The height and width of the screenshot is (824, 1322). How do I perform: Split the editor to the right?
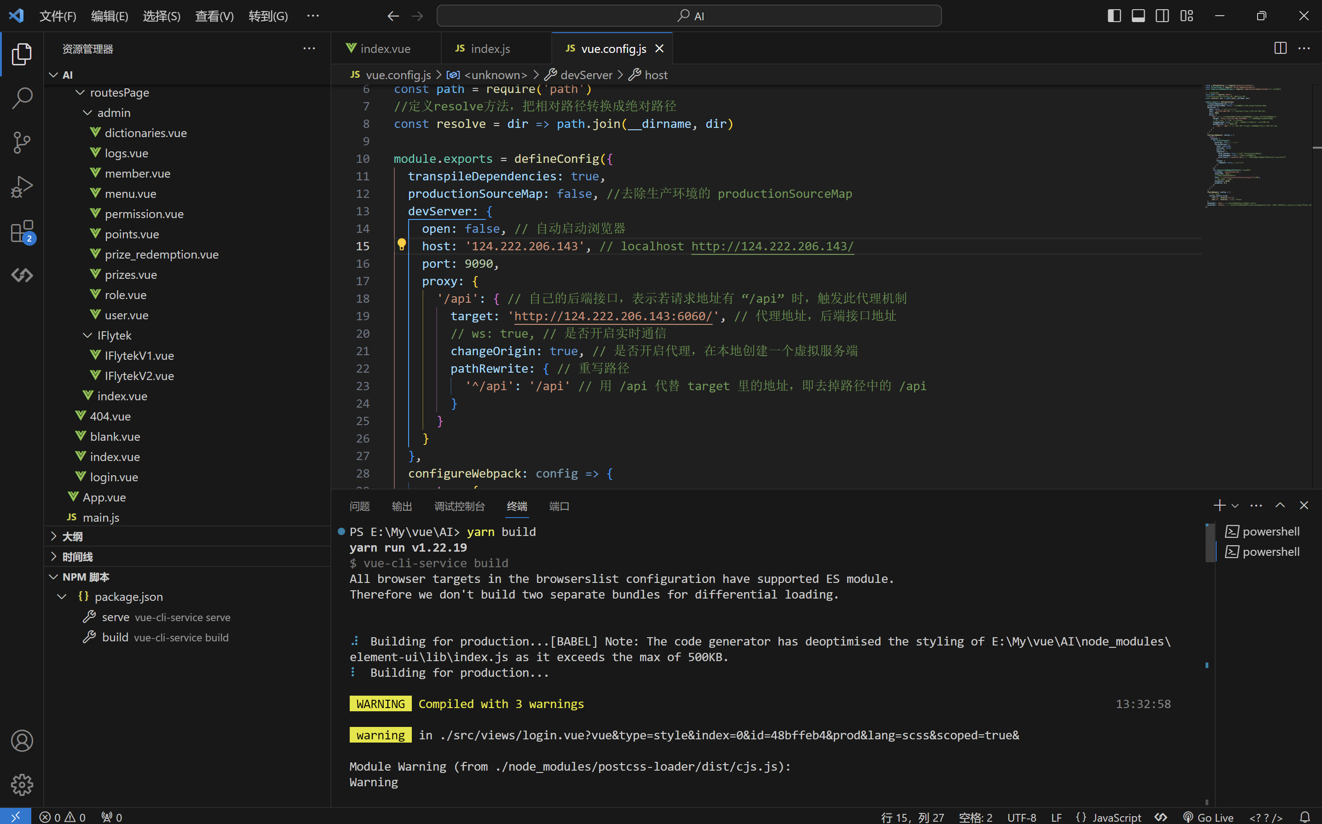click(1281, 48)
